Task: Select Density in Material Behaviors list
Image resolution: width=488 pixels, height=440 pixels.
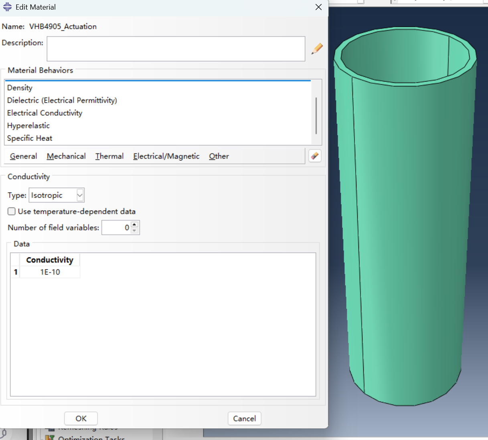Action: 158,88
